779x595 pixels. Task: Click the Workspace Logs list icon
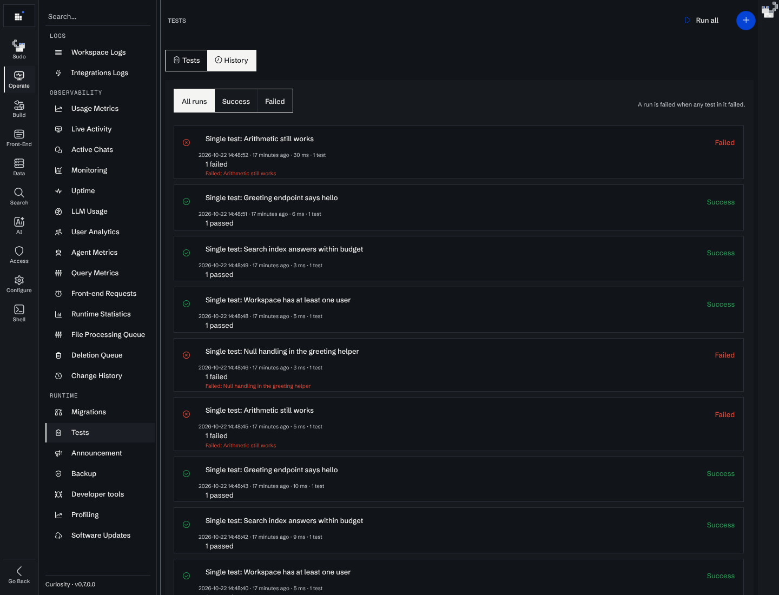58,52
